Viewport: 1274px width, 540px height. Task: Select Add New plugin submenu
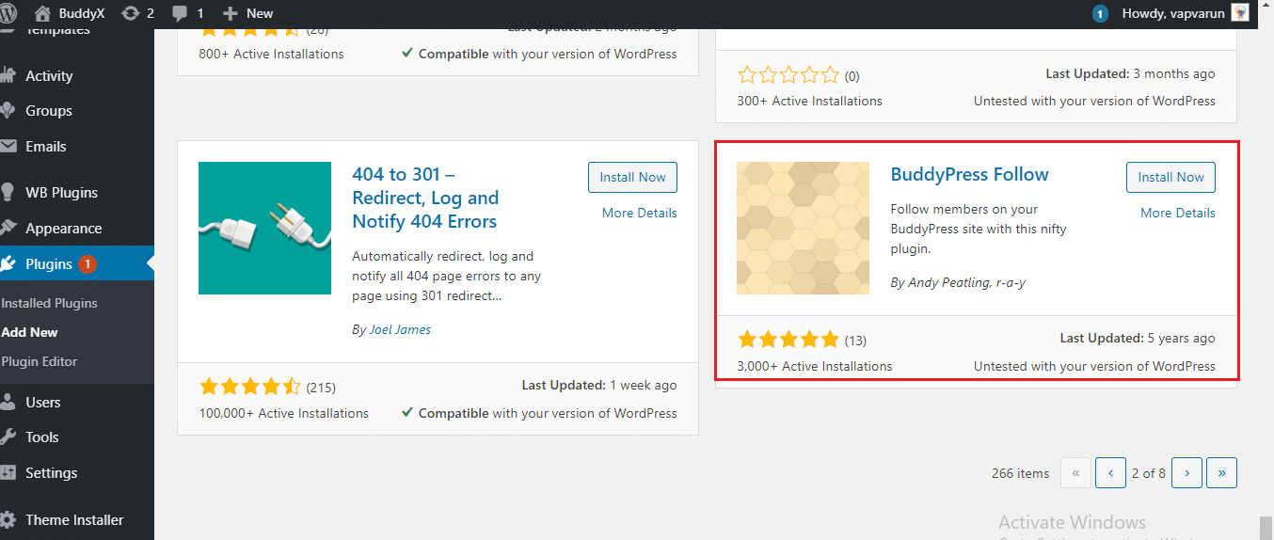[29, 332]
